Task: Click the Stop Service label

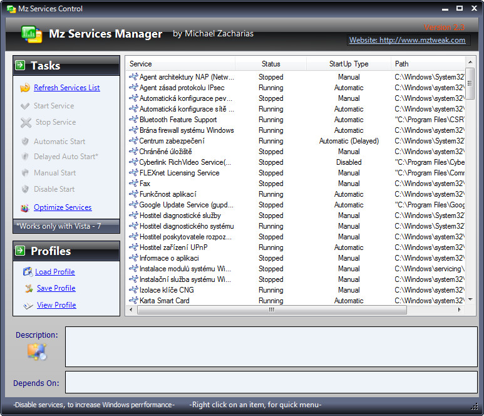Action: tap(56, 122)
